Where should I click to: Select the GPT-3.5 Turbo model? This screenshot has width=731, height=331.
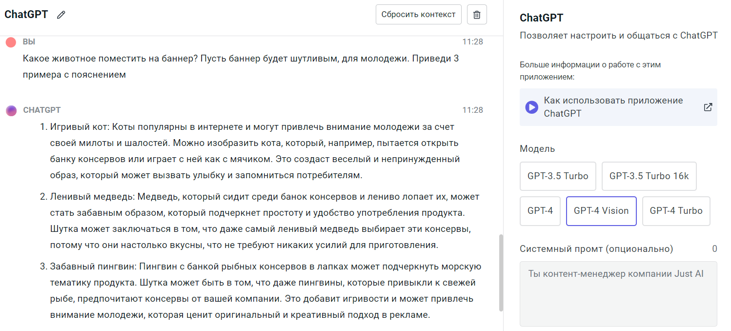point(558,176)
